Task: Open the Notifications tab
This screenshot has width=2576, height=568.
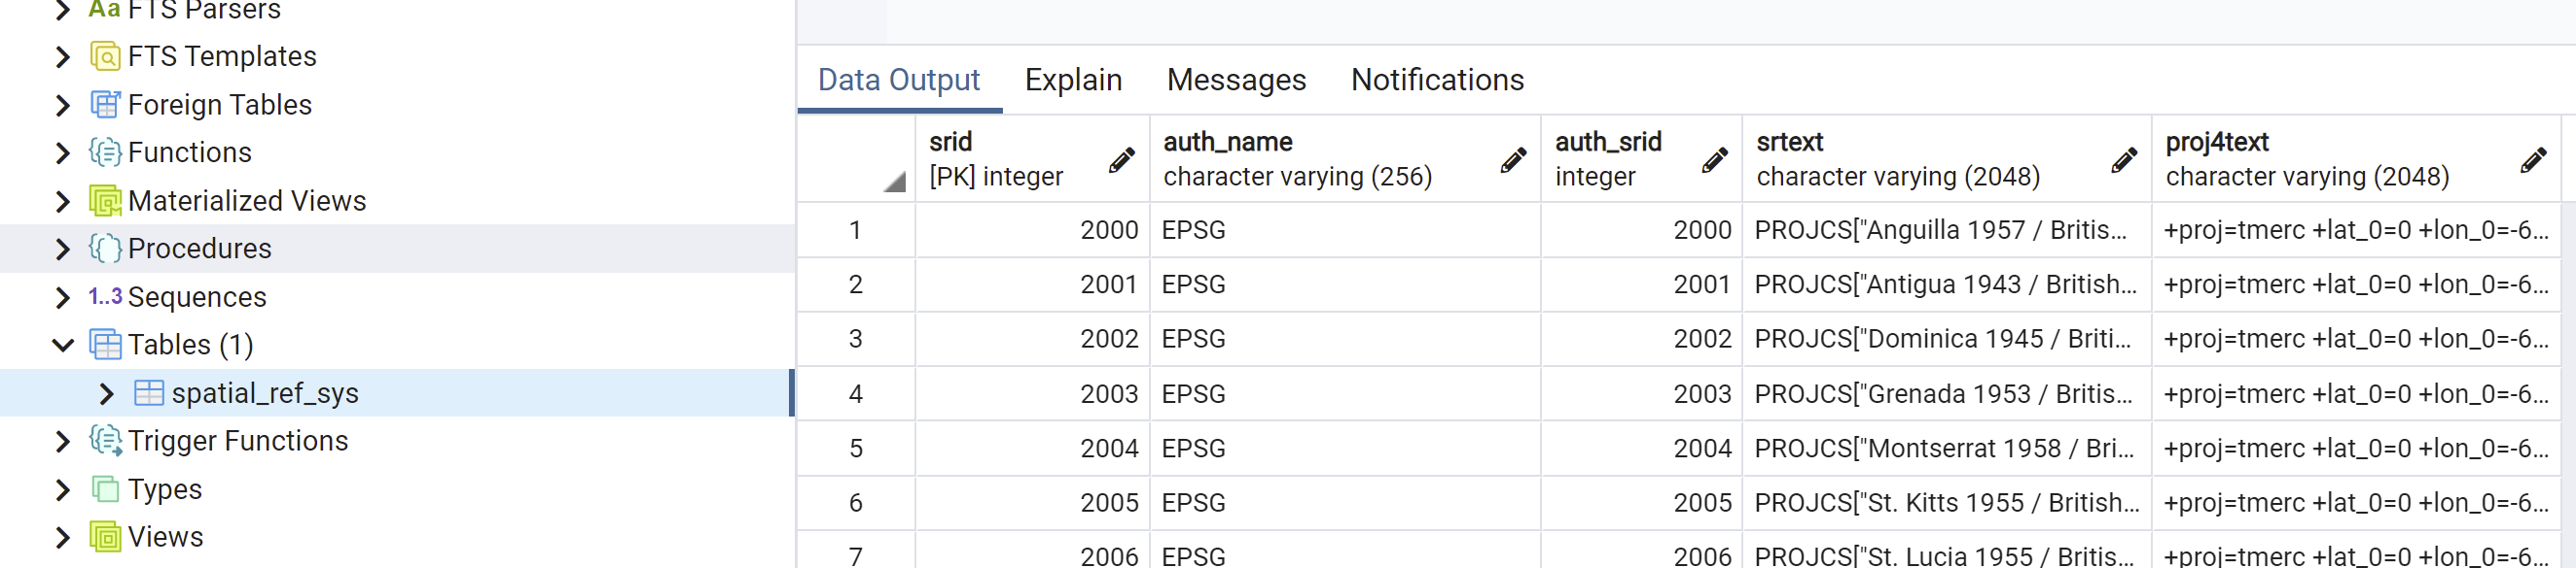Action: click(x=1437, y=80)
